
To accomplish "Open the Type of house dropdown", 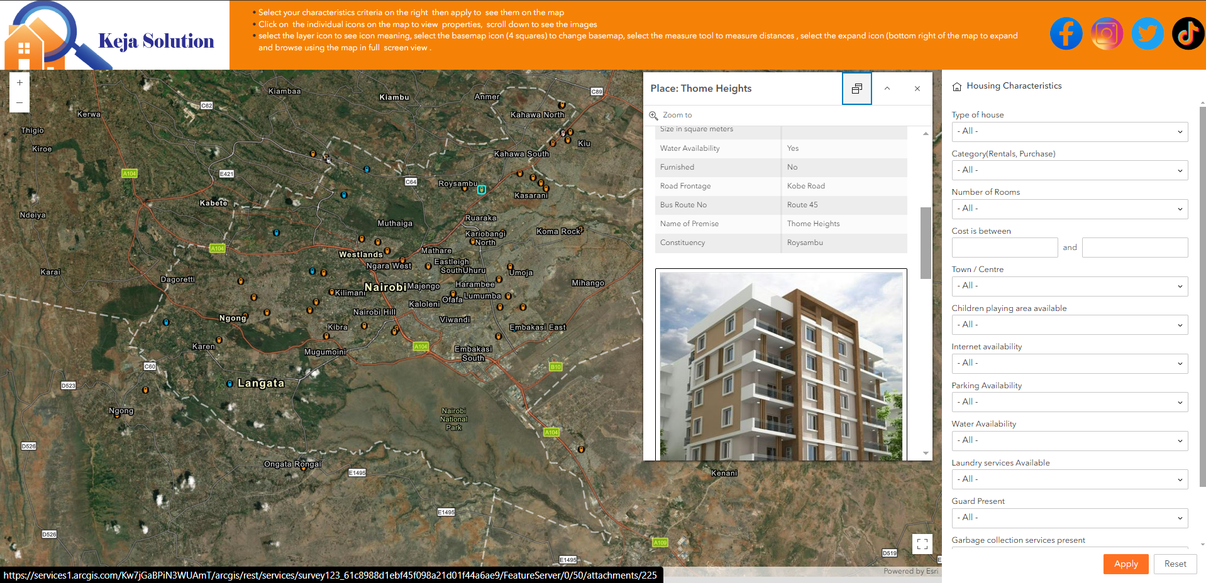I will (x=1069, y=131).
